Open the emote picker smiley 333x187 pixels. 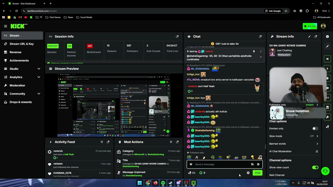pos(258,164)
